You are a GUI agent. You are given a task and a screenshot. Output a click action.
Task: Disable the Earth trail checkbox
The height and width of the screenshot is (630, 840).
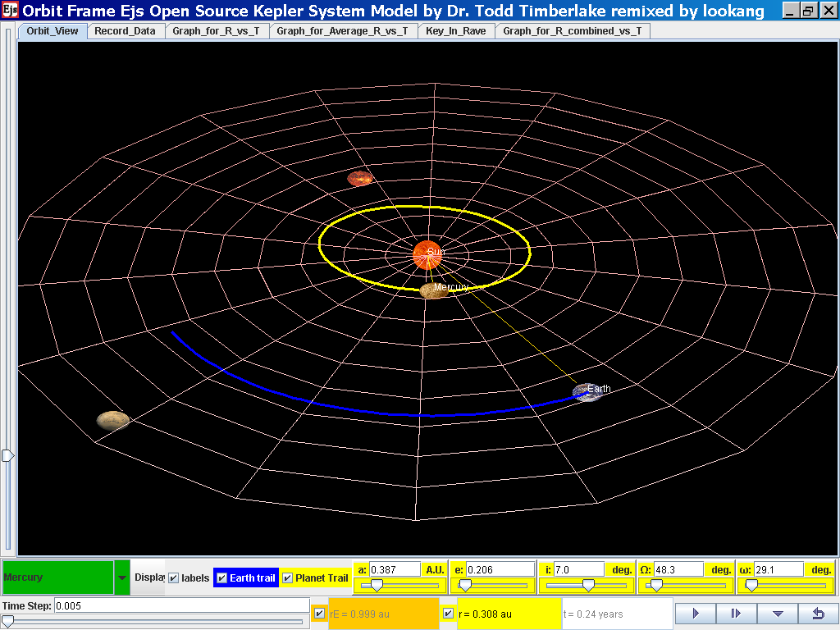pos(221,578)
